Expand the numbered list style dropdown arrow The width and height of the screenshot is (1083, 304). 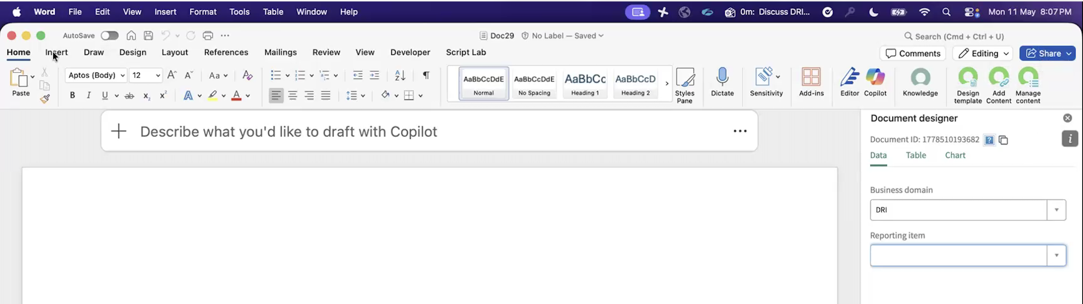pyautogui.click(x=312, y=75)
